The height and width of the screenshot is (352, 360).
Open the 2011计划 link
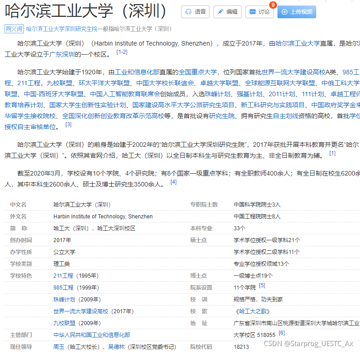pyautogui.click(x=282, y=94)
